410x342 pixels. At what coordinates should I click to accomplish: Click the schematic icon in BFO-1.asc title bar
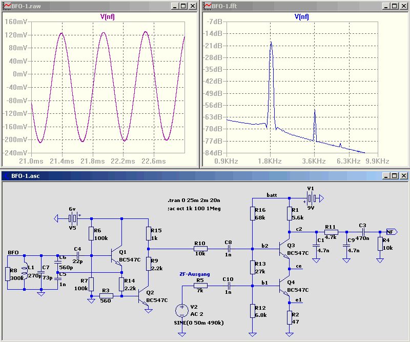pyautogui.click(x=6, y=175)
